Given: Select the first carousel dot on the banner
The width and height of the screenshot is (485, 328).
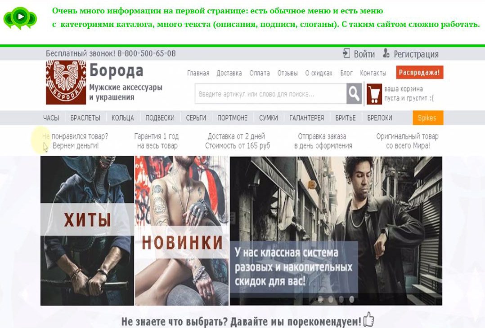Looking at the screenshot, I should (x=320, y=299).
